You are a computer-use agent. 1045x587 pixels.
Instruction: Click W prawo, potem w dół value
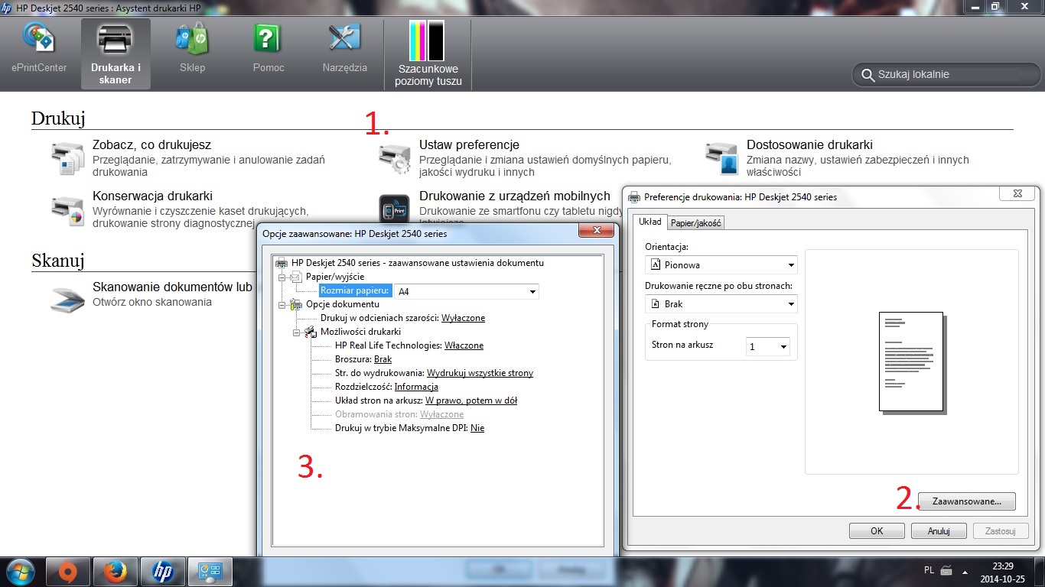click(x=471, y=401)
